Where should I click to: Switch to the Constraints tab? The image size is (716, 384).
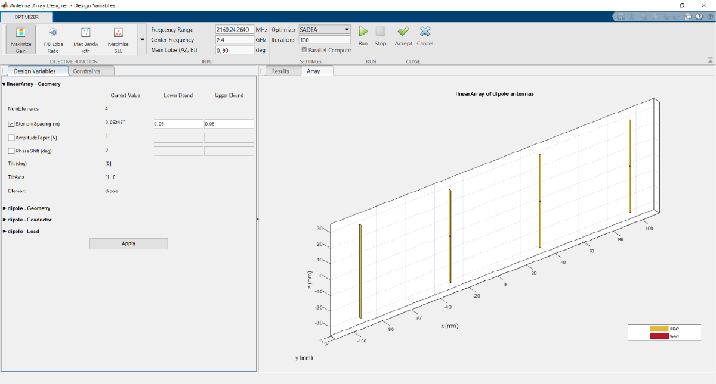(87, 71)
